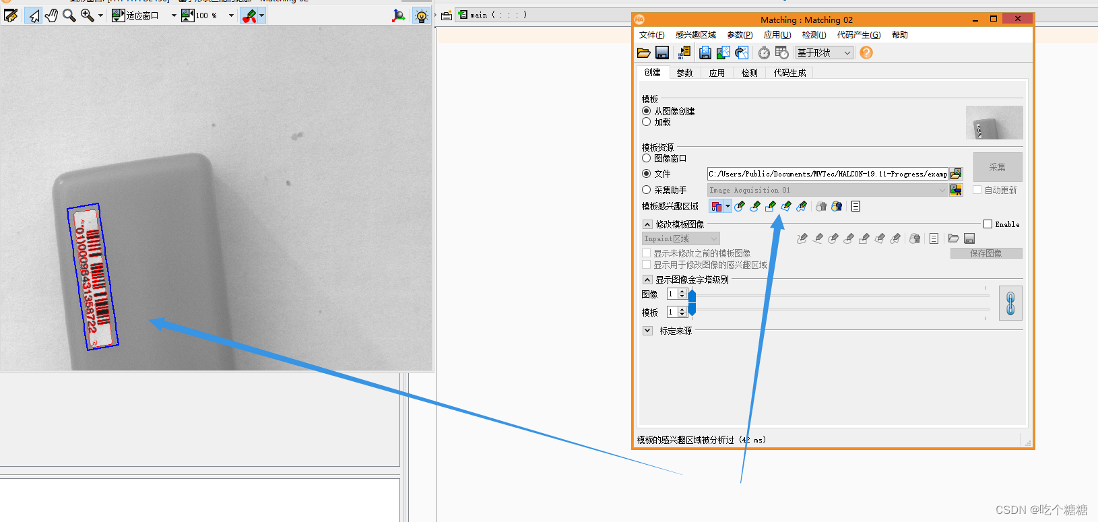Expand the '标定来源' section
Viewport: 1098px width, 522px height.
[647, 331]
